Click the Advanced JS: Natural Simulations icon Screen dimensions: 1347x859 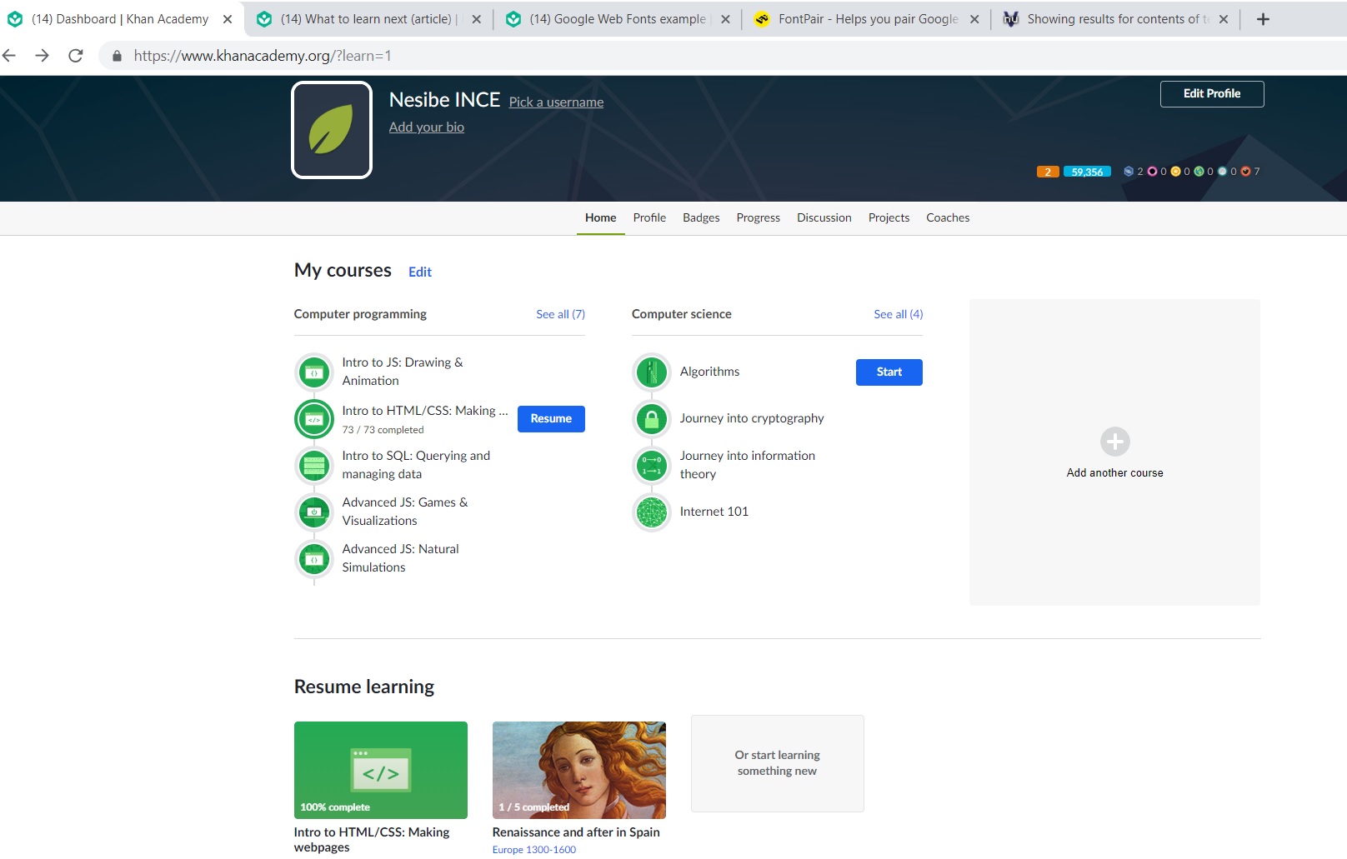314,559
